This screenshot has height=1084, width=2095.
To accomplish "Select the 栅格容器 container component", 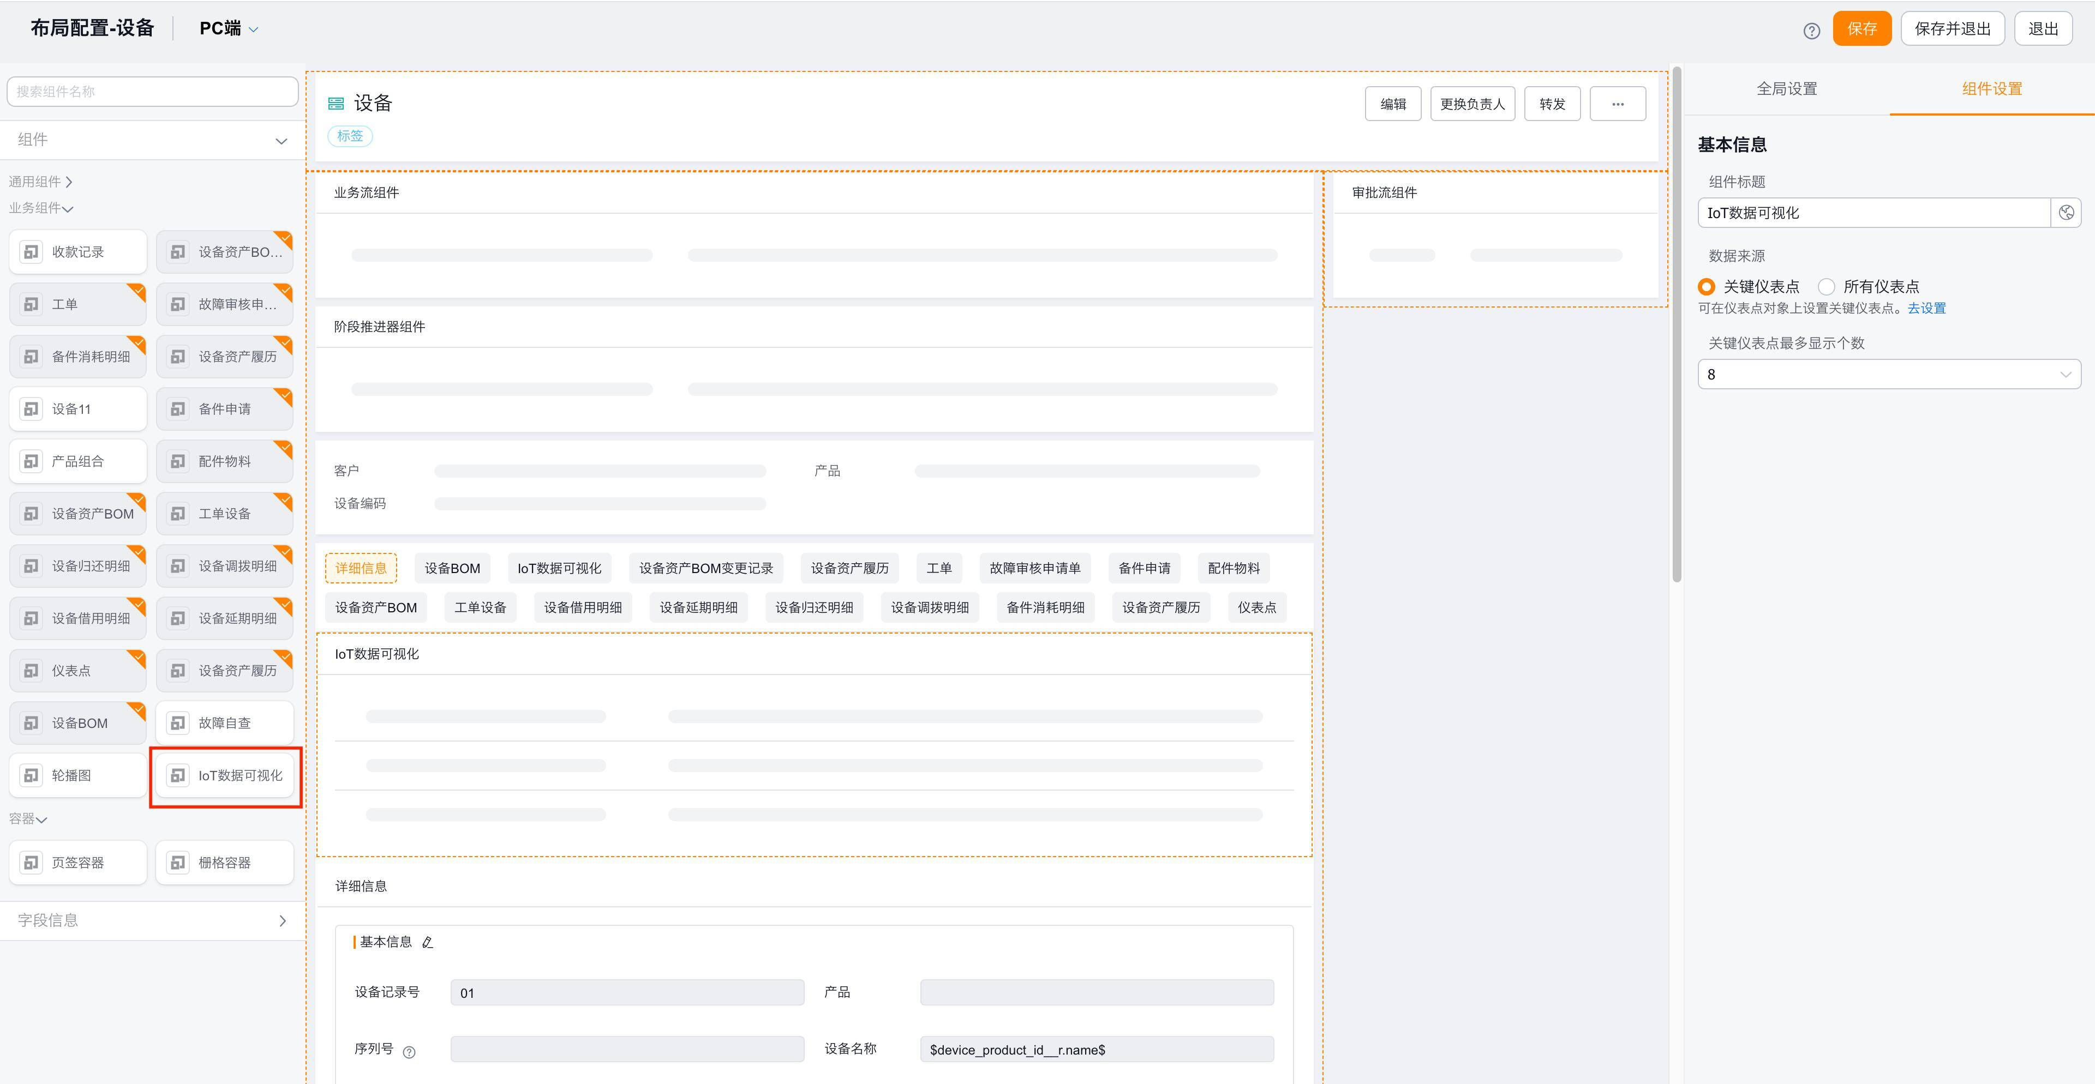I will tap(224, 862).
